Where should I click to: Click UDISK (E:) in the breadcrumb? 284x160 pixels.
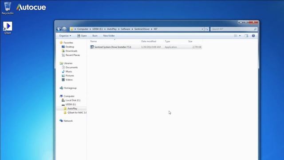pyautogui.click(x=98, y=29)
